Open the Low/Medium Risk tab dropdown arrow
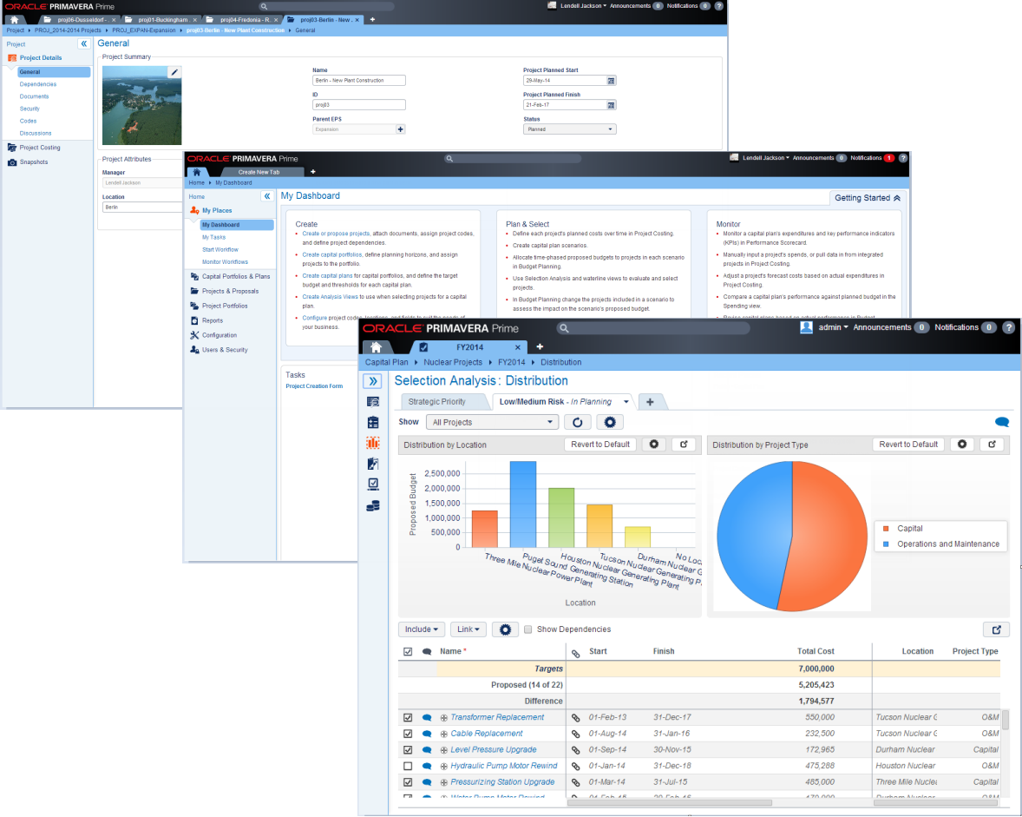1022x817 pixels. pos(626,402)
